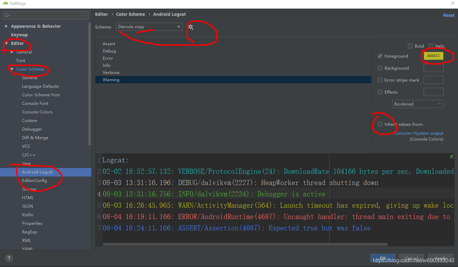This screenshot has height=267, width=458.
Task: Select Warning in logcat attribute list
Action: (x=233, y=80)
